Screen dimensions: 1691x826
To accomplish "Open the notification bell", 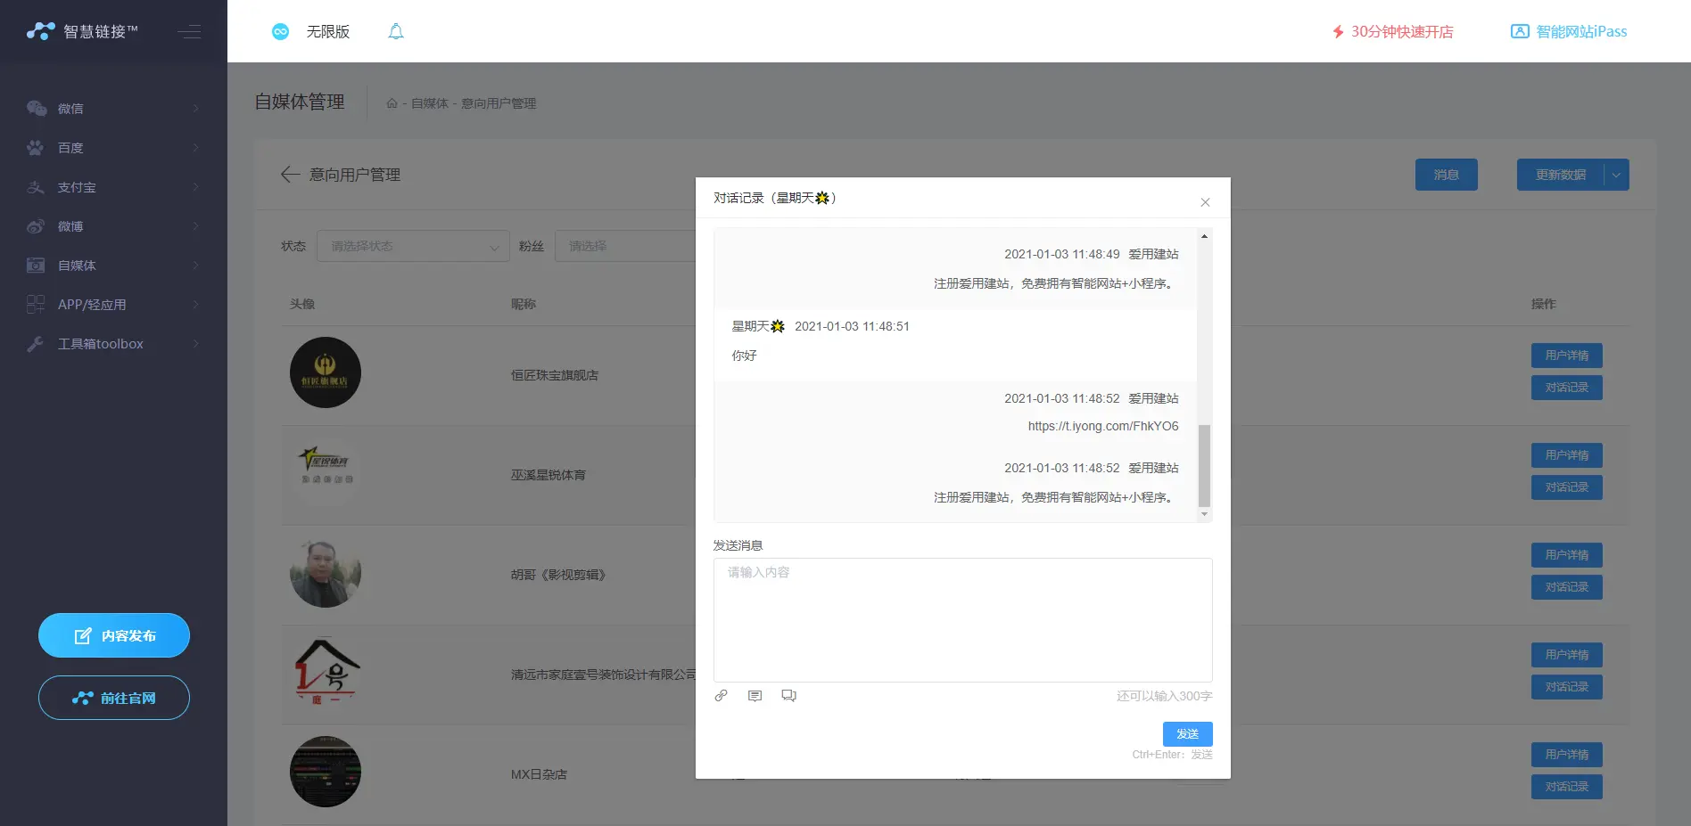I will point(396,32).
